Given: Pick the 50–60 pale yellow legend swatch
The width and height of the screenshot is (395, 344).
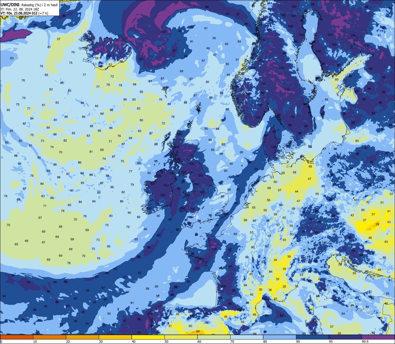Looking at the screenshot, I should coord(181,337).
